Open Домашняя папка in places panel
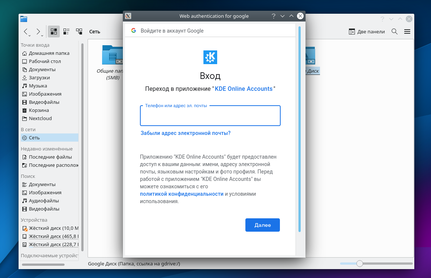Image resolution: width=431 pixels, height=278 pixels. click(49, 53)
